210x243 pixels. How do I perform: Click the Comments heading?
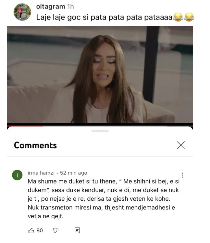pos(35,145)
